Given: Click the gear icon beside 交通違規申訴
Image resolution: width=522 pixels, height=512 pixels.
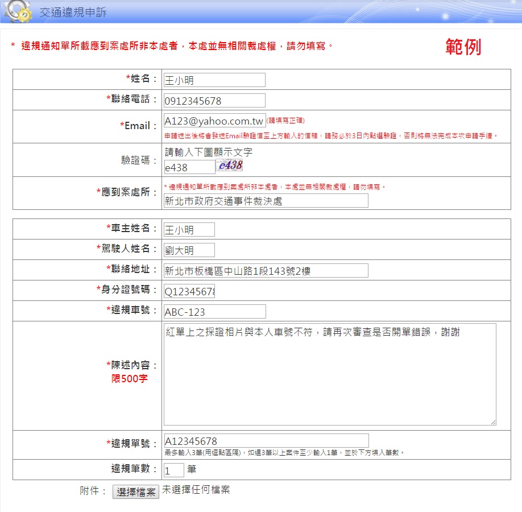Looking at the screenshot, I should (19, 11).
